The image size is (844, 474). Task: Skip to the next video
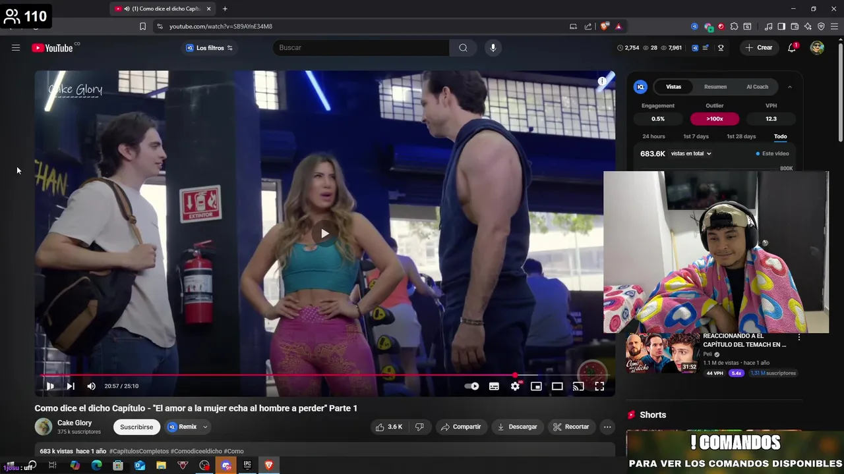(x=71, y=386)
